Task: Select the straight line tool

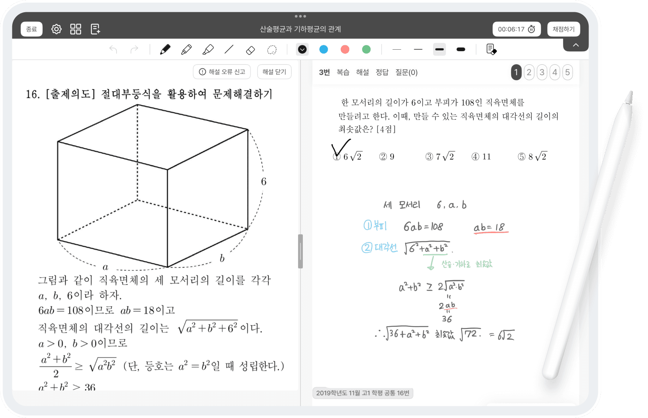Action: pos(229,49)
